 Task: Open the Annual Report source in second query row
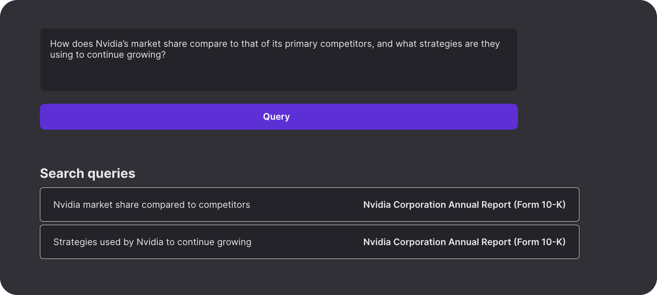(464, 242)
